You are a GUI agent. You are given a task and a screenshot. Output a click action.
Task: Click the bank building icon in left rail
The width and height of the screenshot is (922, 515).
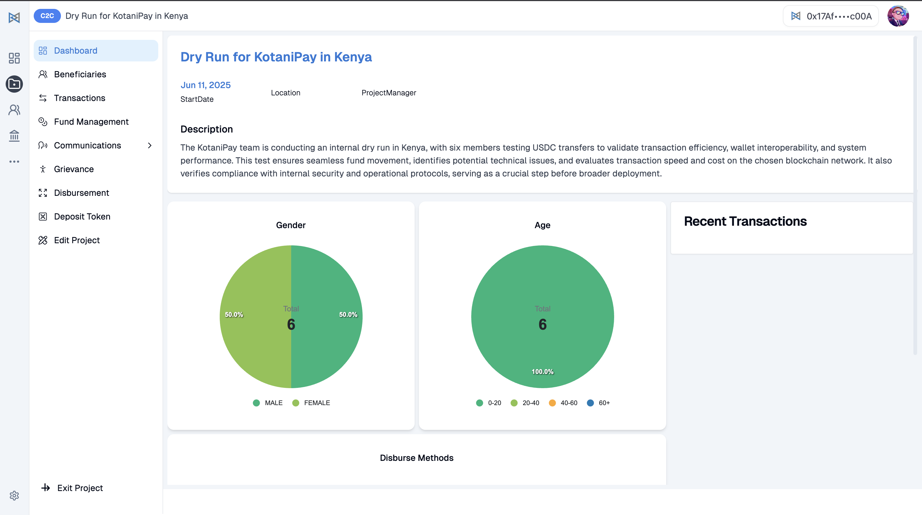tap(14, 135)
